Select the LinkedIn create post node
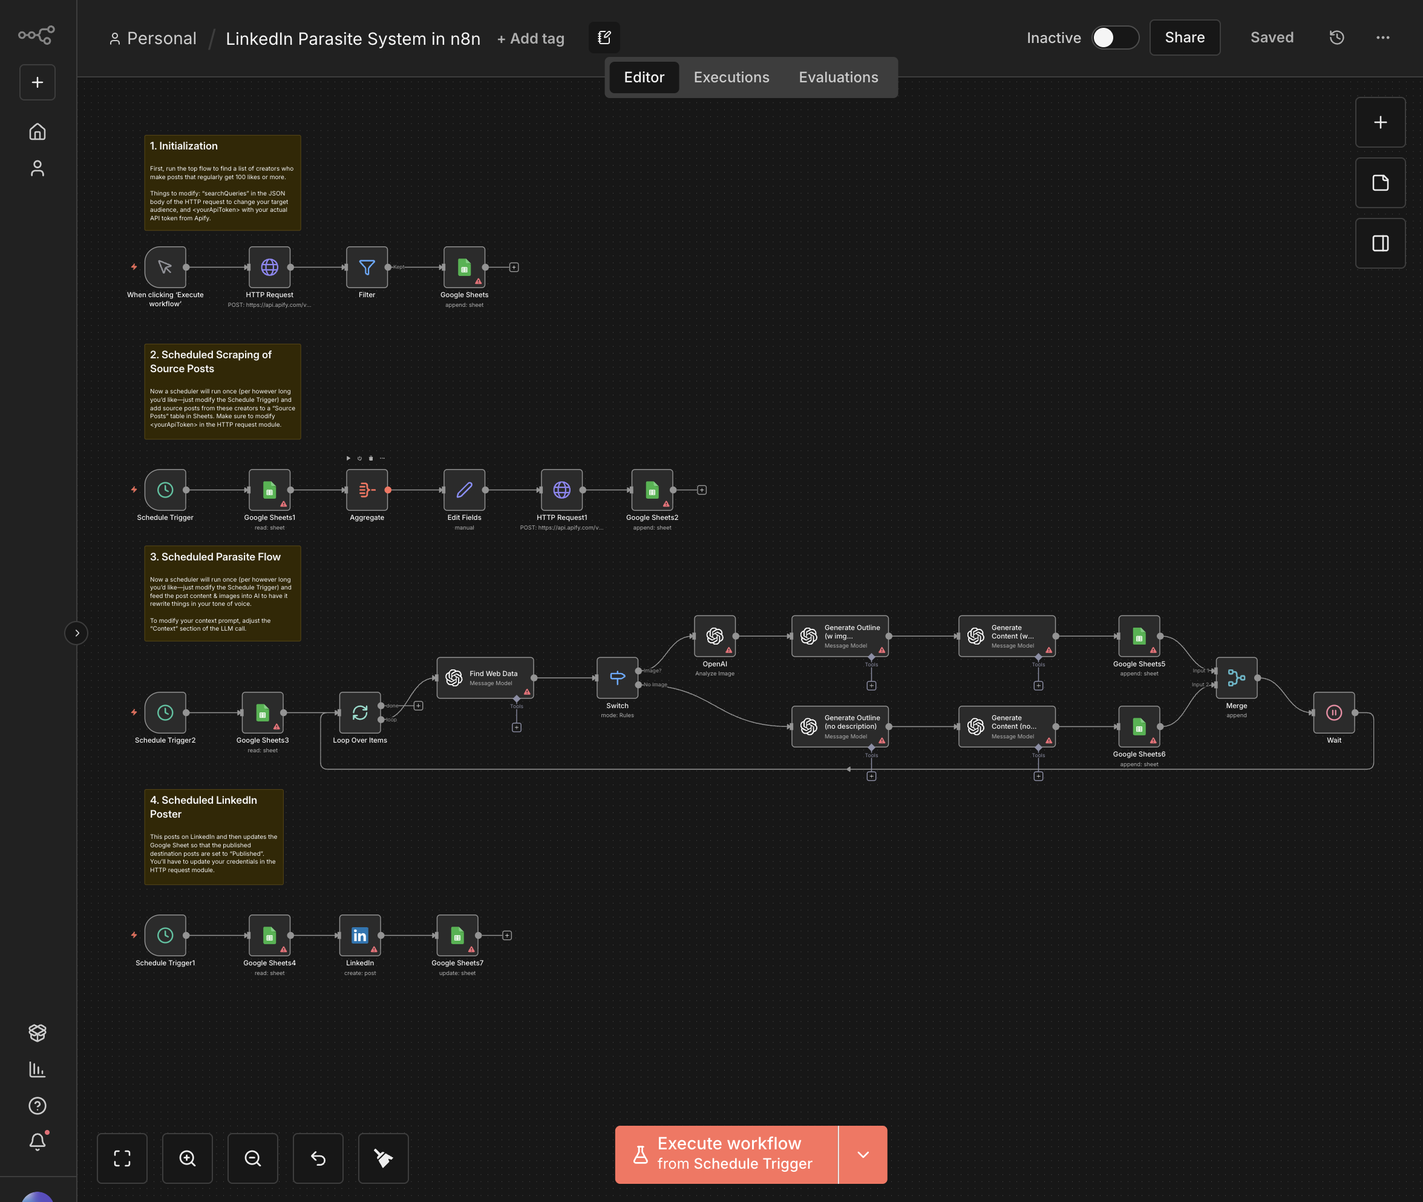 pos(359,935)
